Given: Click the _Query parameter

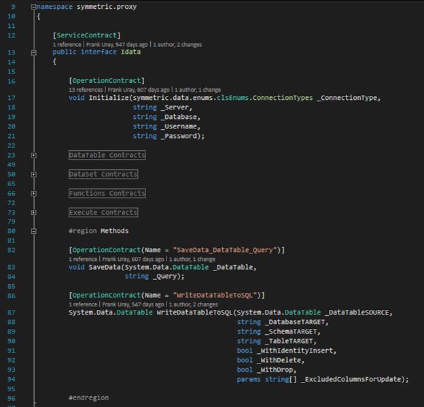Looking at the screenshot, I should (164, 277).
